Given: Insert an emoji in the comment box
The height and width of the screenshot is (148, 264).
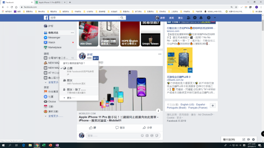Looking at the screenshot, I should pos(142,136).
